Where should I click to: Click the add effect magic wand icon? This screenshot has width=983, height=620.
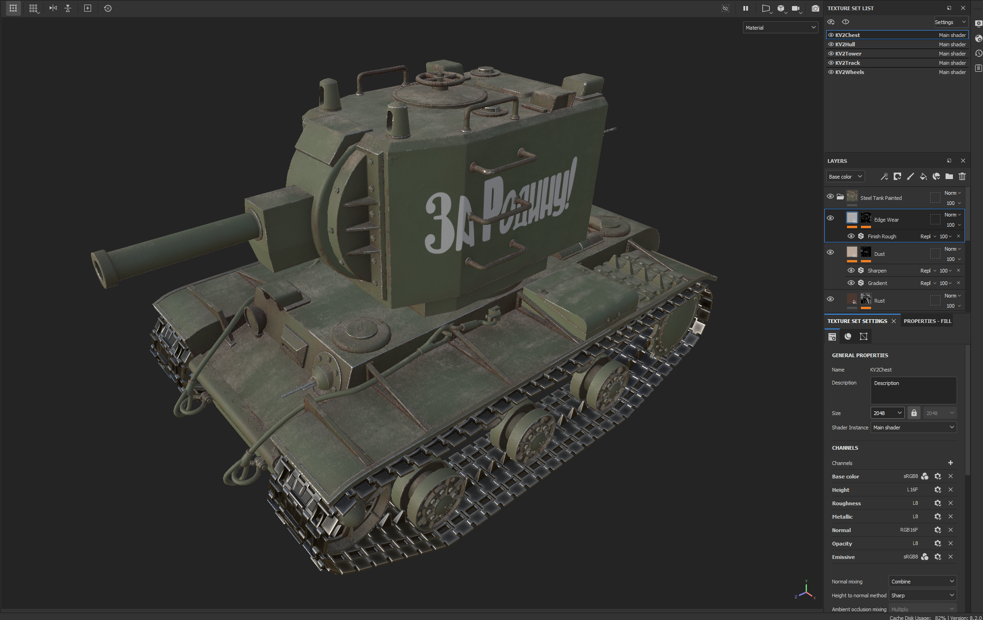coord(884,176)
